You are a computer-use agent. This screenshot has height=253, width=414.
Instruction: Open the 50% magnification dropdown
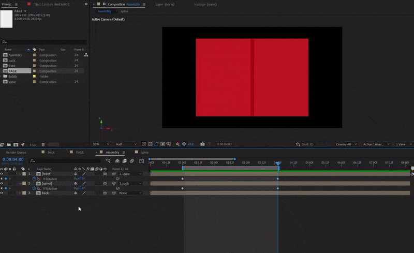pos(101,144)
